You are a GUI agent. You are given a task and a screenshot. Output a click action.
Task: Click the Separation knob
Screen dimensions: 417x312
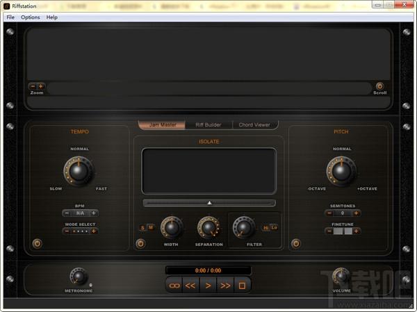(x=208, y=227)
